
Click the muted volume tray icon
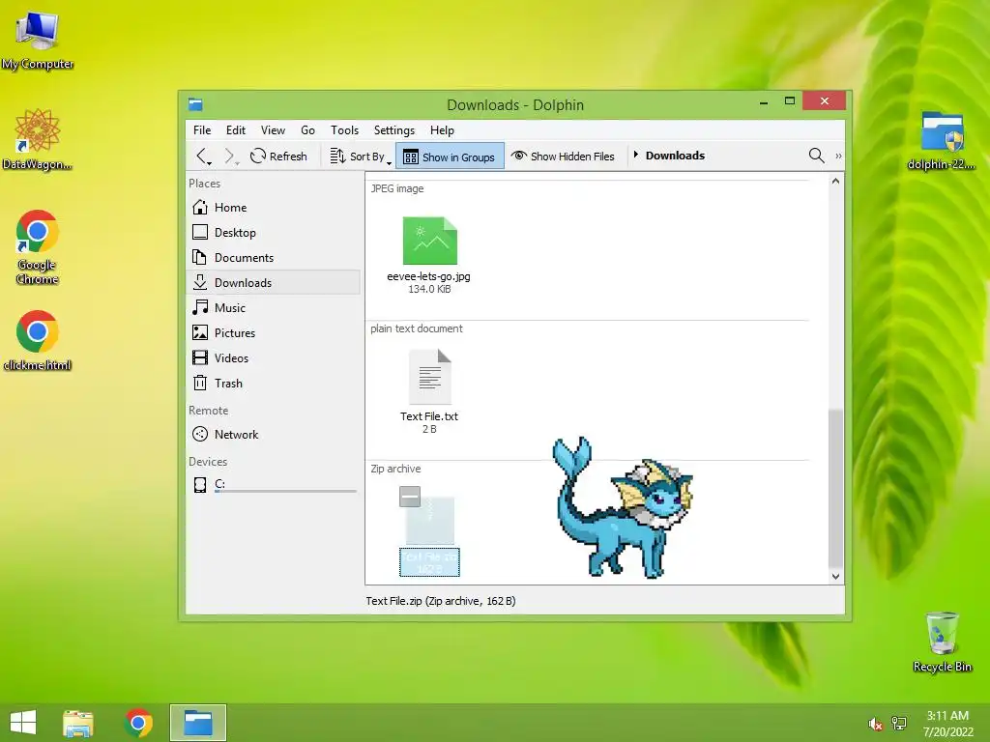pyautogui.click(x=875, y=724)
